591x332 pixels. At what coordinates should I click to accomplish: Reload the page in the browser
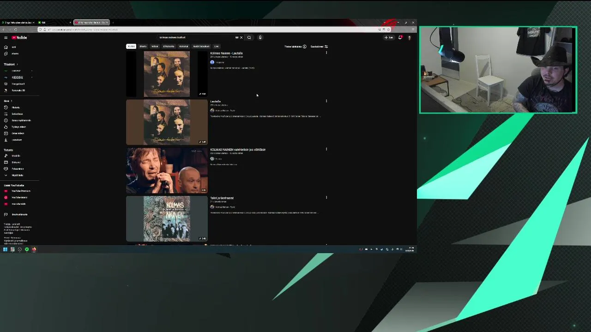pos(15,30)
